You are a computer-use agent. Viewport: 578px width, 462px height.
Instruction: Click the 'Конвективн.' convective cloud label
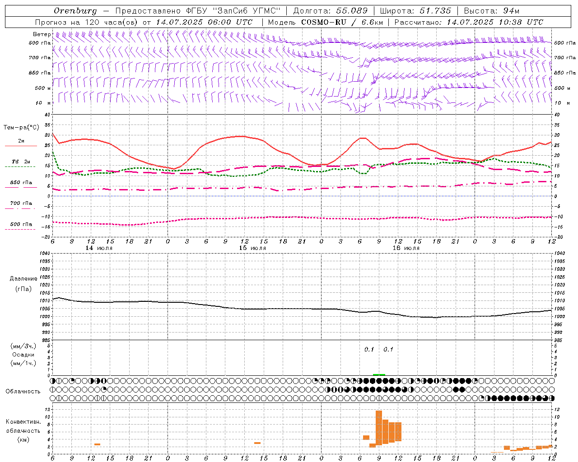pyautogui.click(x=23, y=422)
